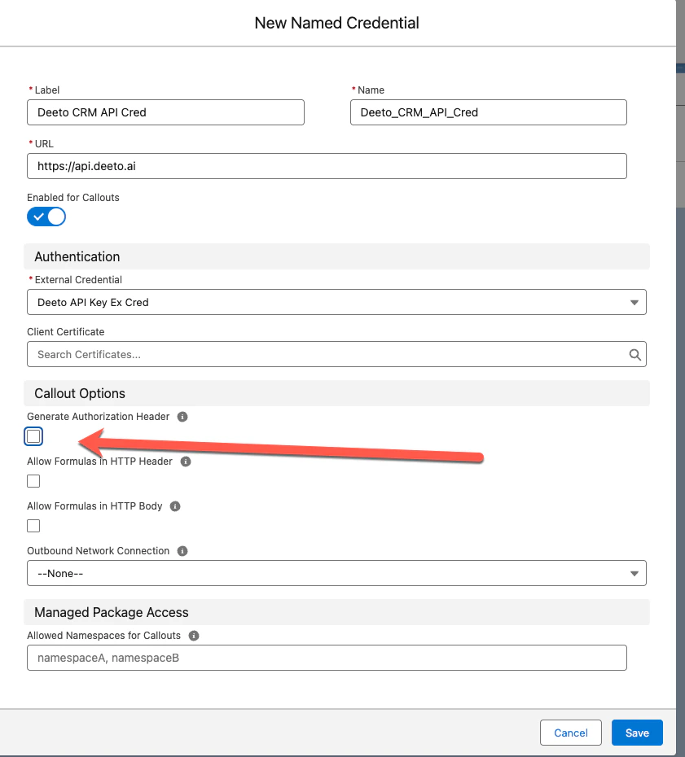The width and height of the screenshot is (685, 757).
Task: Click the External Credential label
Action: 78,279
